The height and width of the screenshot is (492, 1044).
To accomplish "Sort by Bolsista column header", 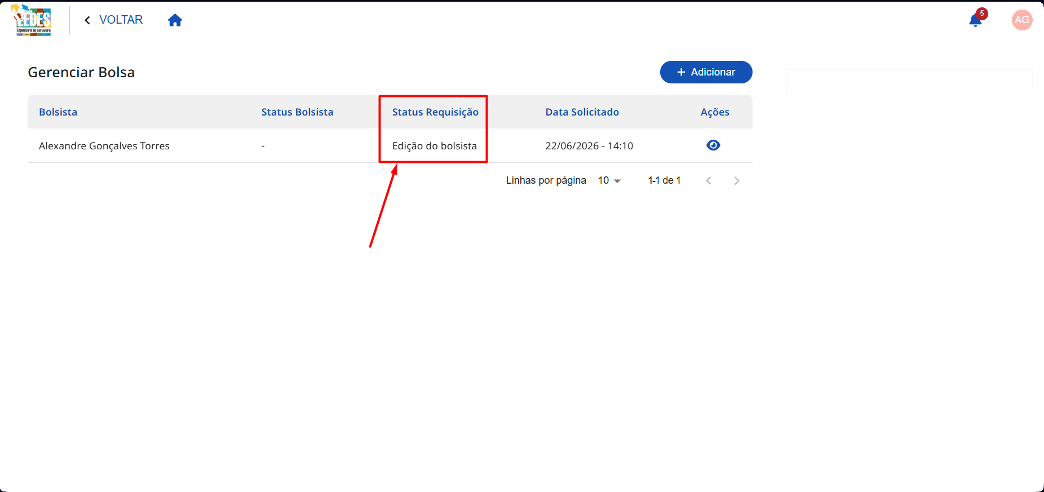I will click(58, 112).
